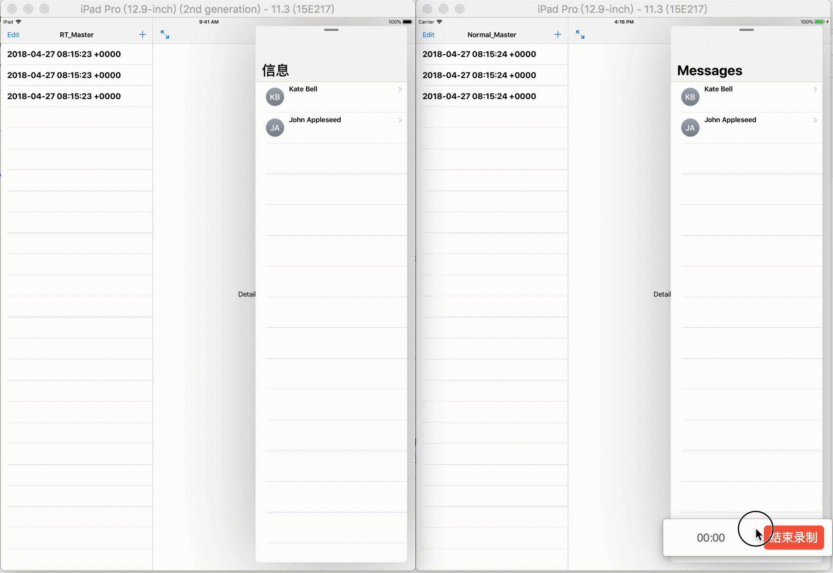Click the grabber handle atop Messages panel

(x=746, y=30)
